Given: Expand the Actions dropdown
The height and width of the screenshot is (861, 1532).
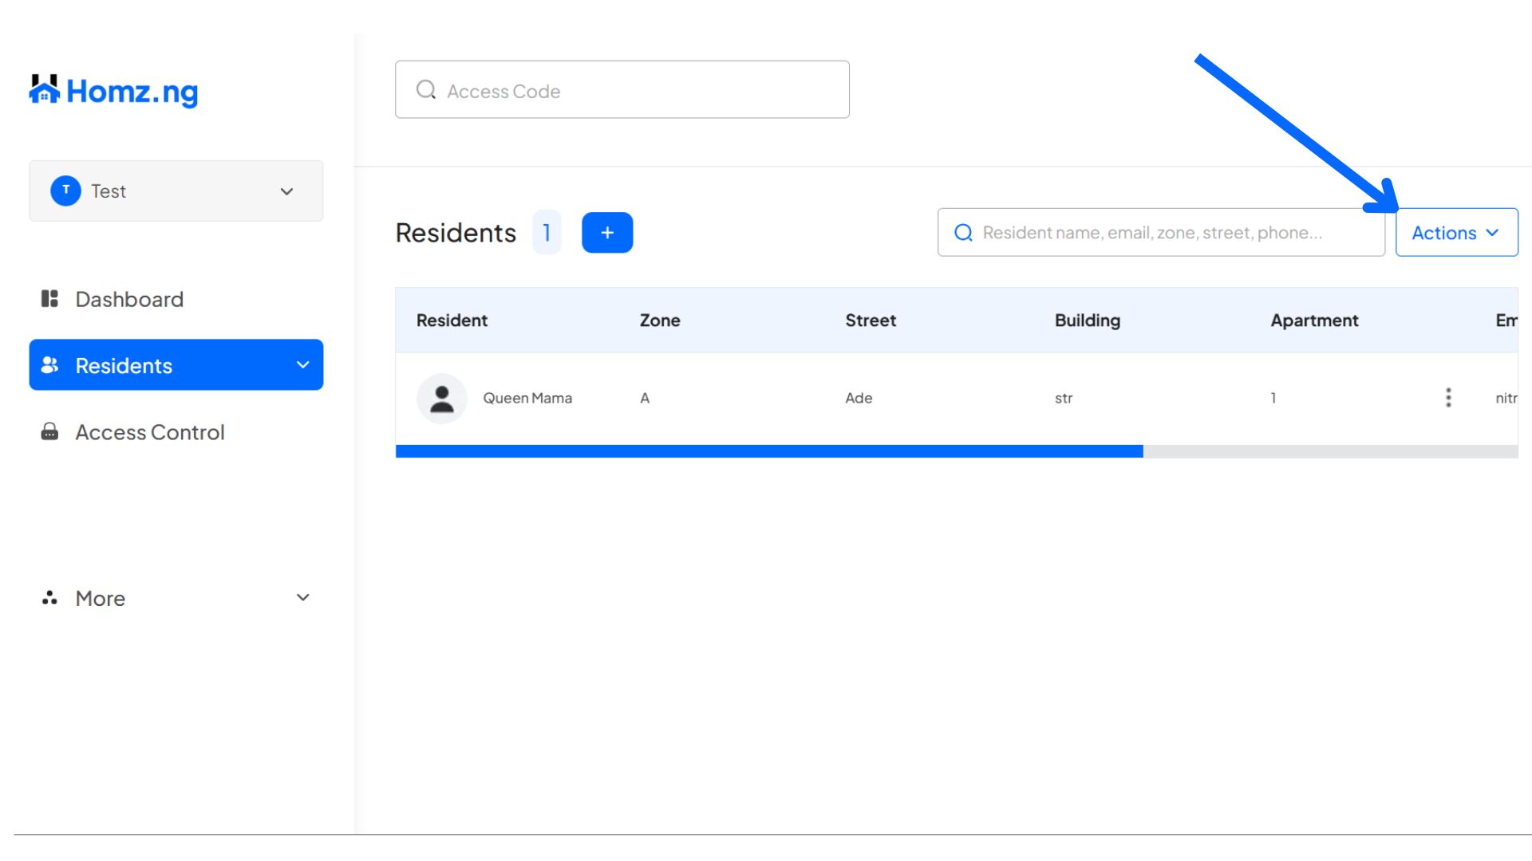Looking at the screenshot, I should click(x=1455, y=233).
